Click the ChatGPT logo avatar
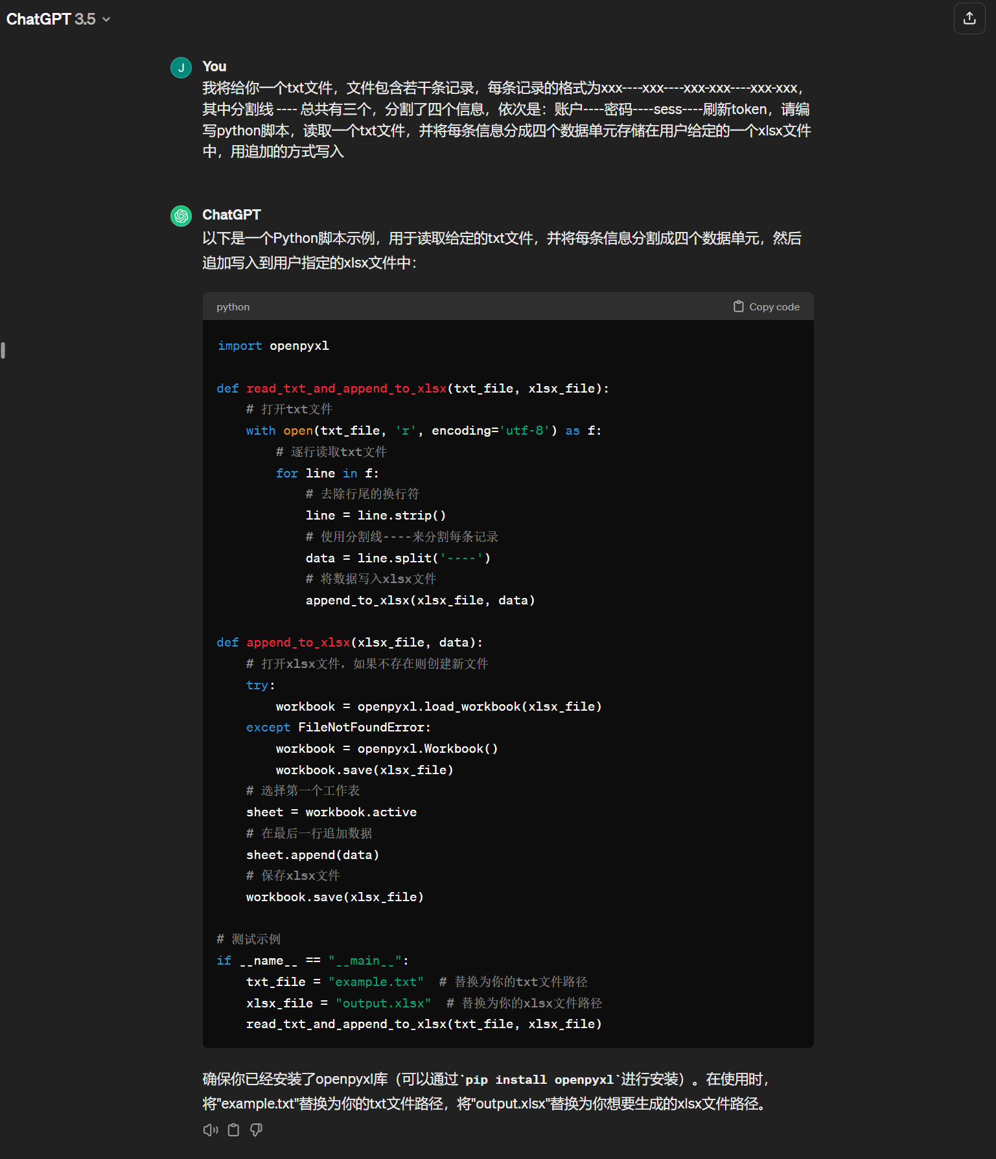The width and height of the screenshot is (996, 1159). [x=181, y=216]
